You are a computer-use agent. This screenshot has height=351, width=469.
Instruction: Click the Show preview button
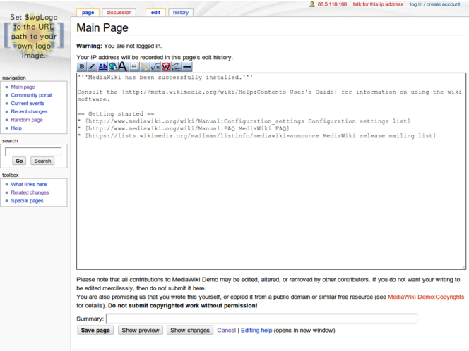140,330
